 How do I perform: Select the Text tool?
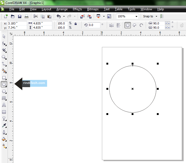4,105
